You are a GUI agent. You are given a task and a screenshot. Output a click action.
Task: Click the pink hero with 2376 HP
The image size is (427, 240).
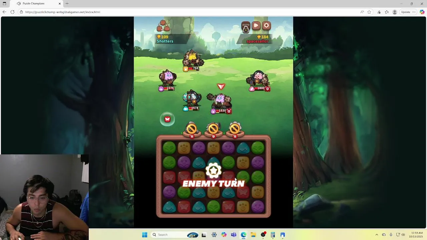(x=168, y=78)
